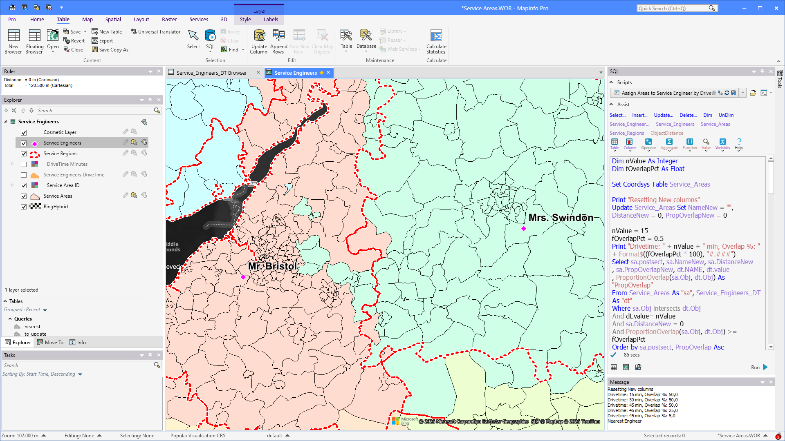Click the open script folder icon in SQL panel
785x441 pixels.
tap(753, 93)
